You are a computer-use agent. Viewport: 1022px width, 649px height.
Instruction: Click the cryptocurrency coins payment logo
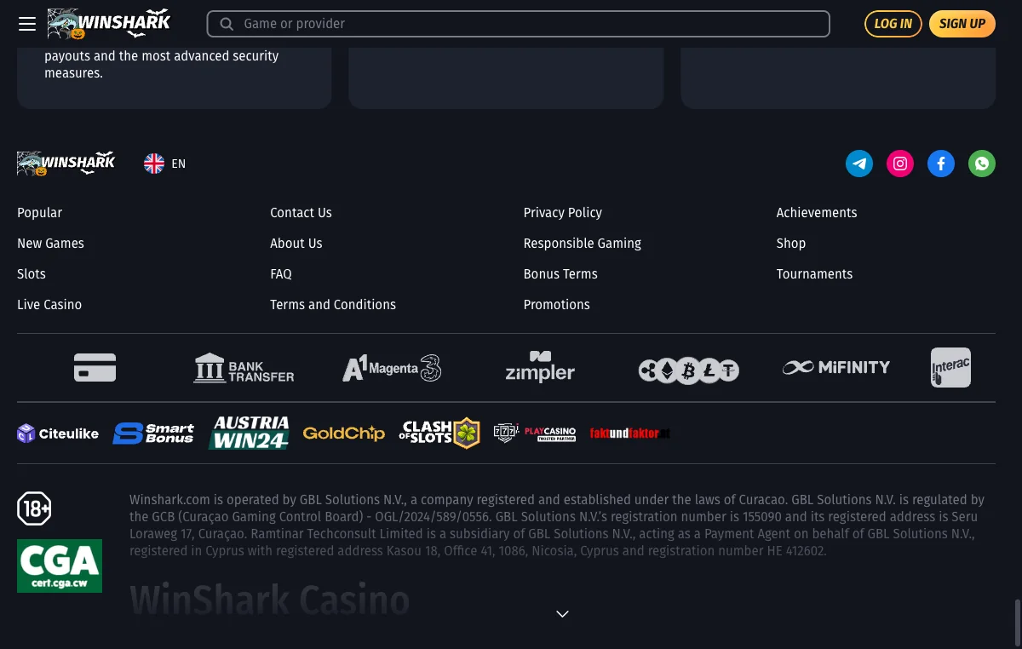click(689, 370)
